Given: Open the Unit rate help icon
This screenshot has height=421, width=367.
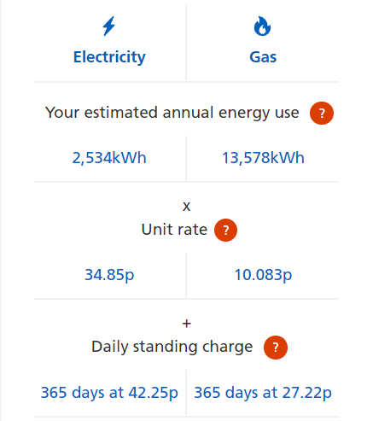Looking at the screenshot, I should click(x=225, y=230).
